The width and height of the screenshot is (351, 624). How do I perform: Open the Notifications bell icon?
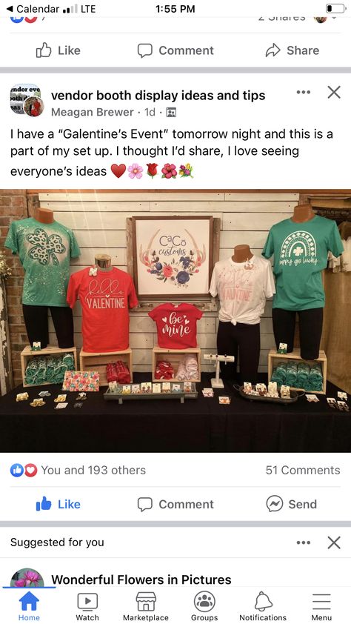[263, 601]
